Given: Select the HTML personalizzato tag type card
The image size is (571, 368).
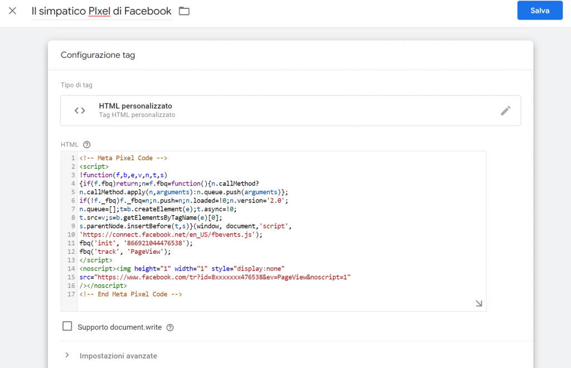Looking at the screenshot, I should pyautogui.click(x=291, y=111).
